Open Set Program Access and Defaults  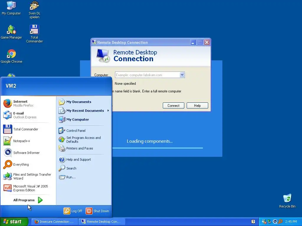point(84,139)
